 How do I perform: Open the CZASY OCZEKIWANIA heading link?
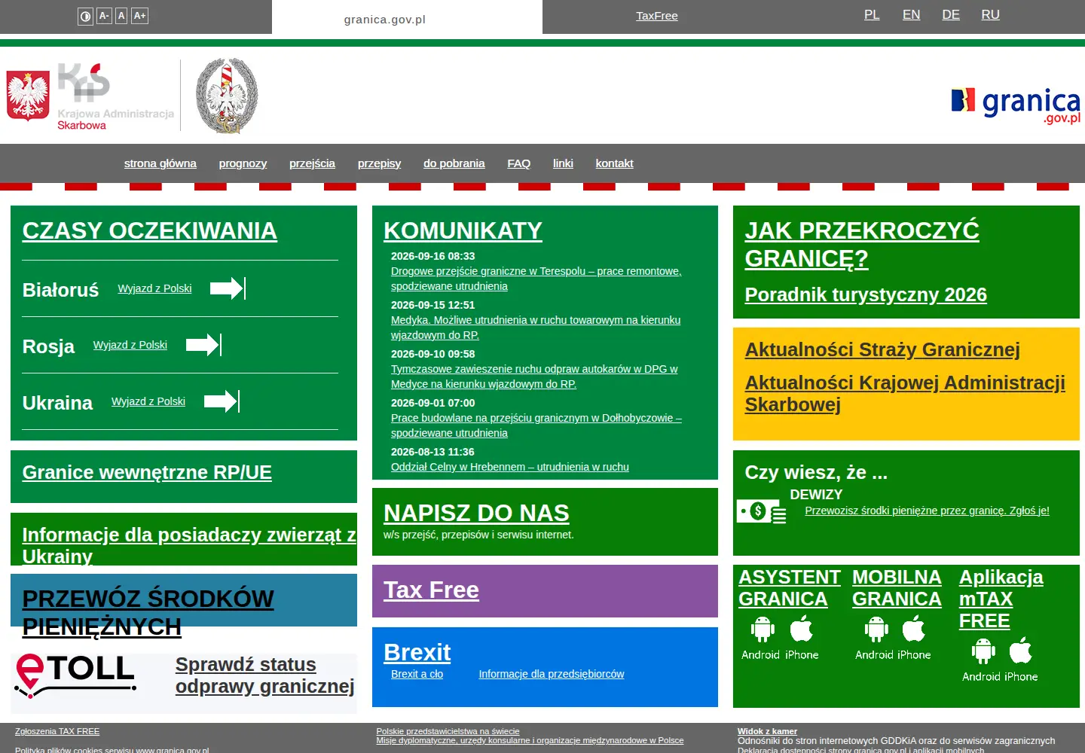coord(150,230)
